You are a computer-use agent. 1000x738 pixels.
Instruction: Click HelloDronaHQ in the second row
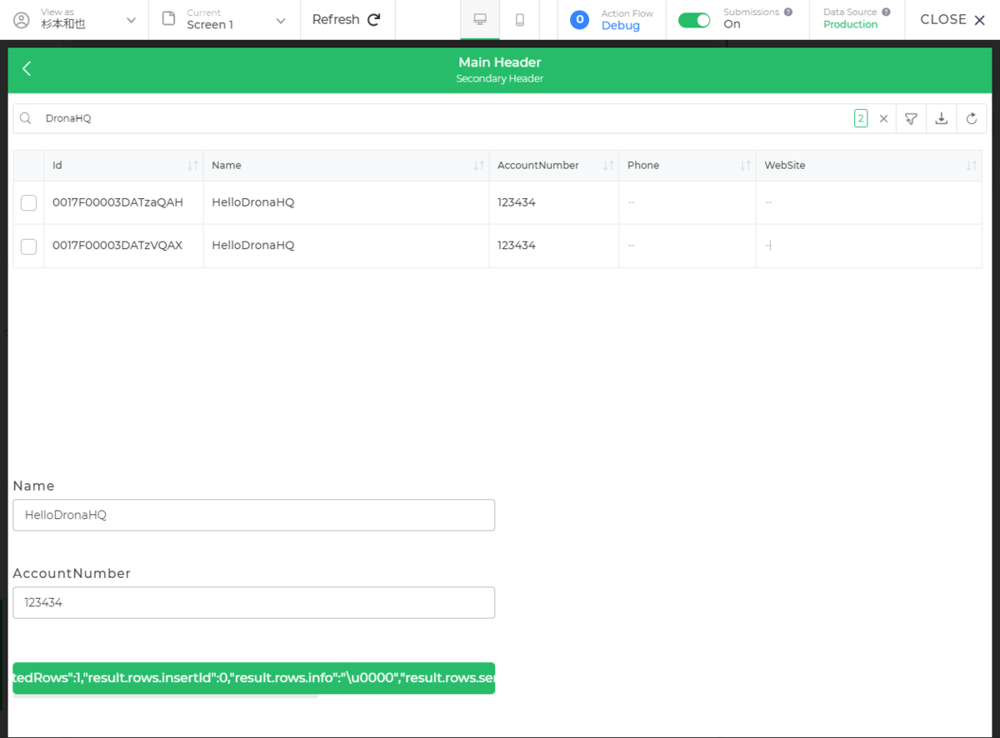[x=253, y=246]
